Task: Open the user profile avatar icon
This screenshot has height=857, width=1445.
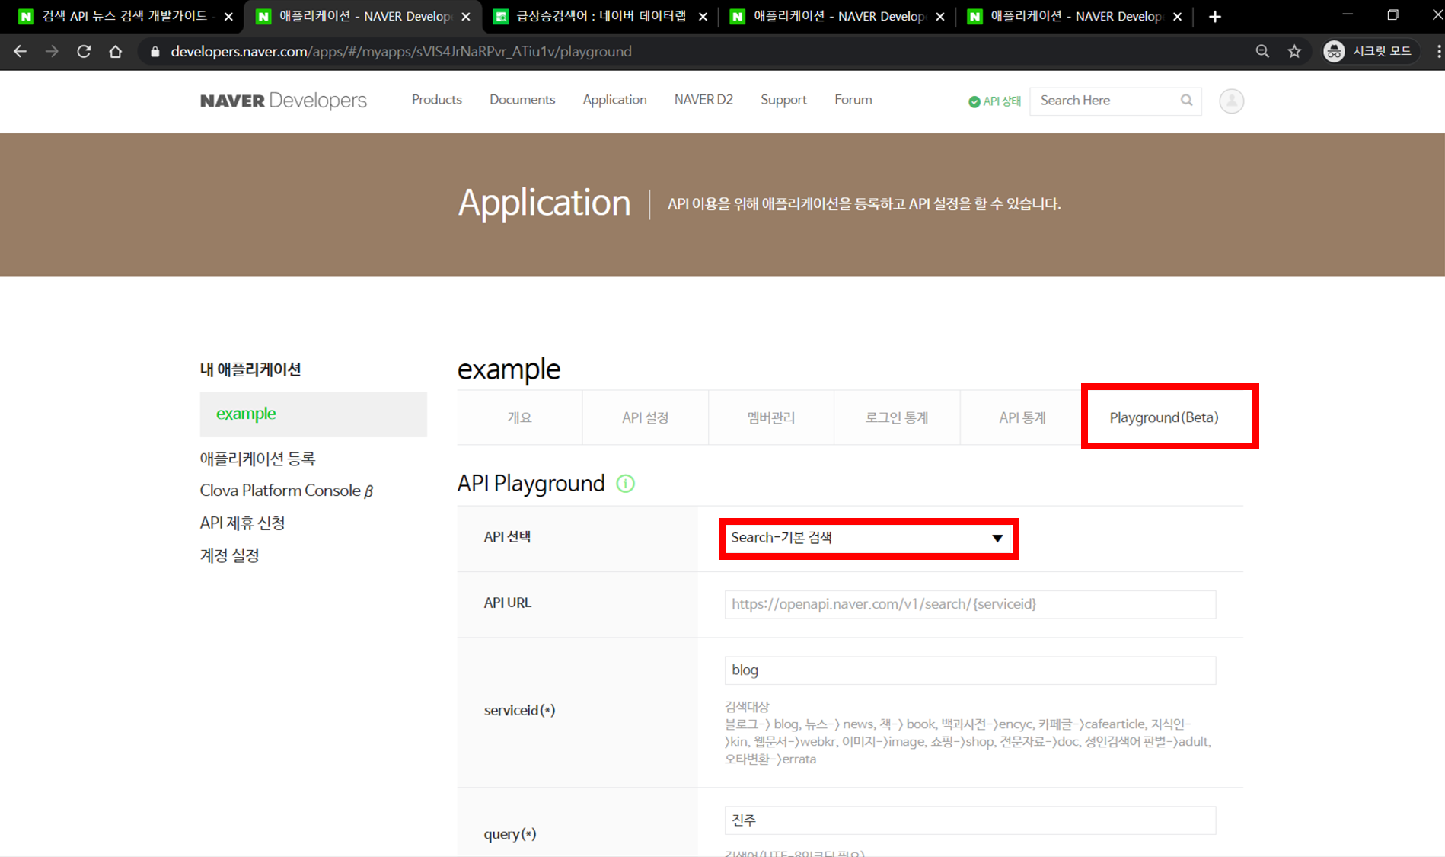Action: pyautogui.click(x=1231, y=101)
